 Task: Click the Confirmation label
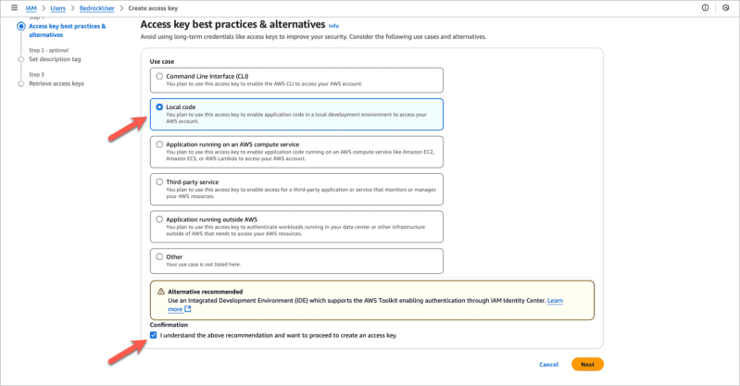[x=169, y=325]
